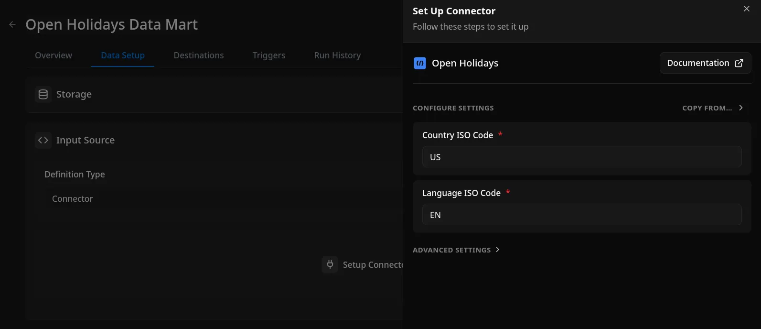
Task: Click the Language ISO Code label
Action: [x=461, y=193]
